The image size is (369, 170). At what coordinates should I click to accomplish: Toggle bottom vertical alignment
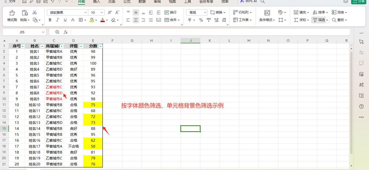coord(143,12)
